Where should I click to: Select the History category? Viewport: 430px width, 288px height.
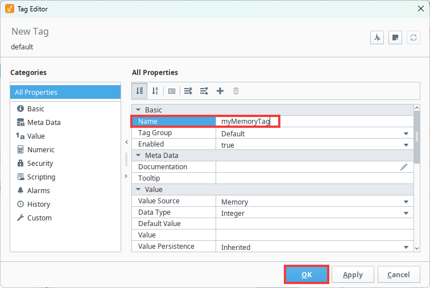[34, 204]
